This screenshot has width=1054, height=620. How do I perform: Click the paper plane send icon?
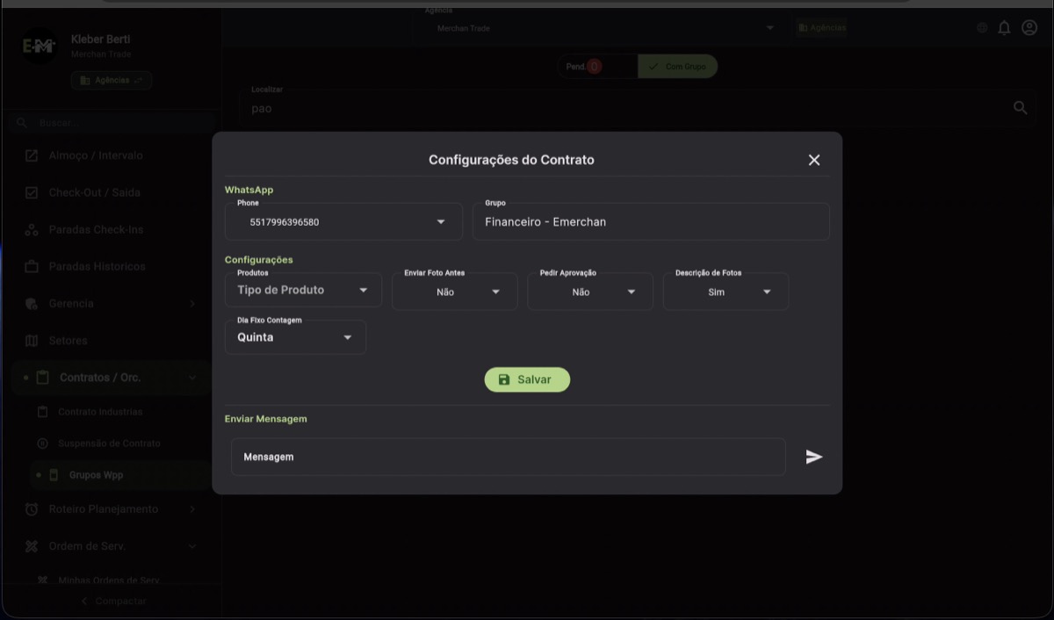click(813, 457)
